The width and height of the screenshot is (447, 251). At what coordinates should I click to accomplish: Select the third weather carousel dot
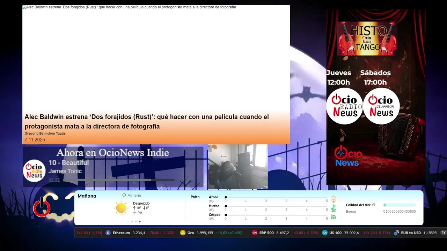(x=140, y=221)
